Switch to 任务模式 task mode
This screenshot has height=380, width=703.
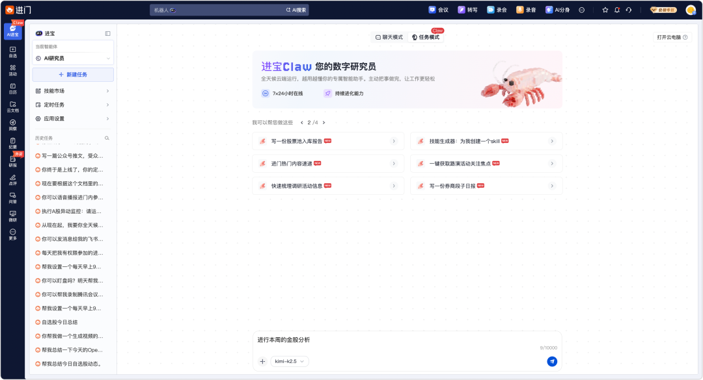click(x=426, y=37)
